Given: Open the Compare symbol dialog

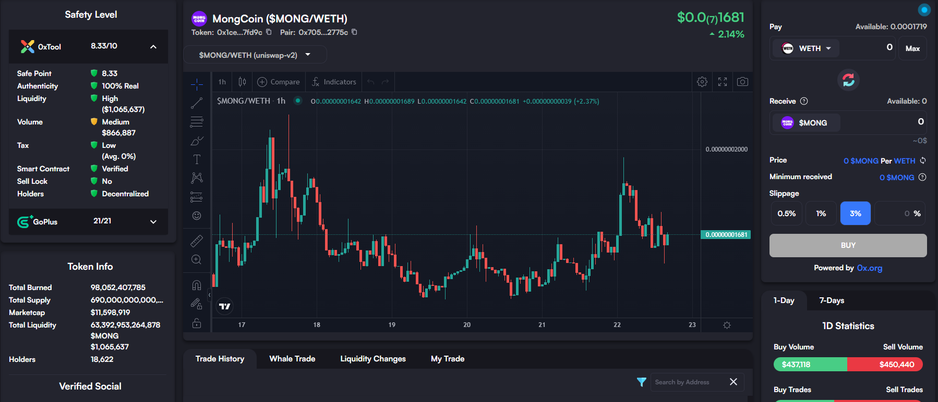Looking at the screenshot, I should [x=279, y=82].
